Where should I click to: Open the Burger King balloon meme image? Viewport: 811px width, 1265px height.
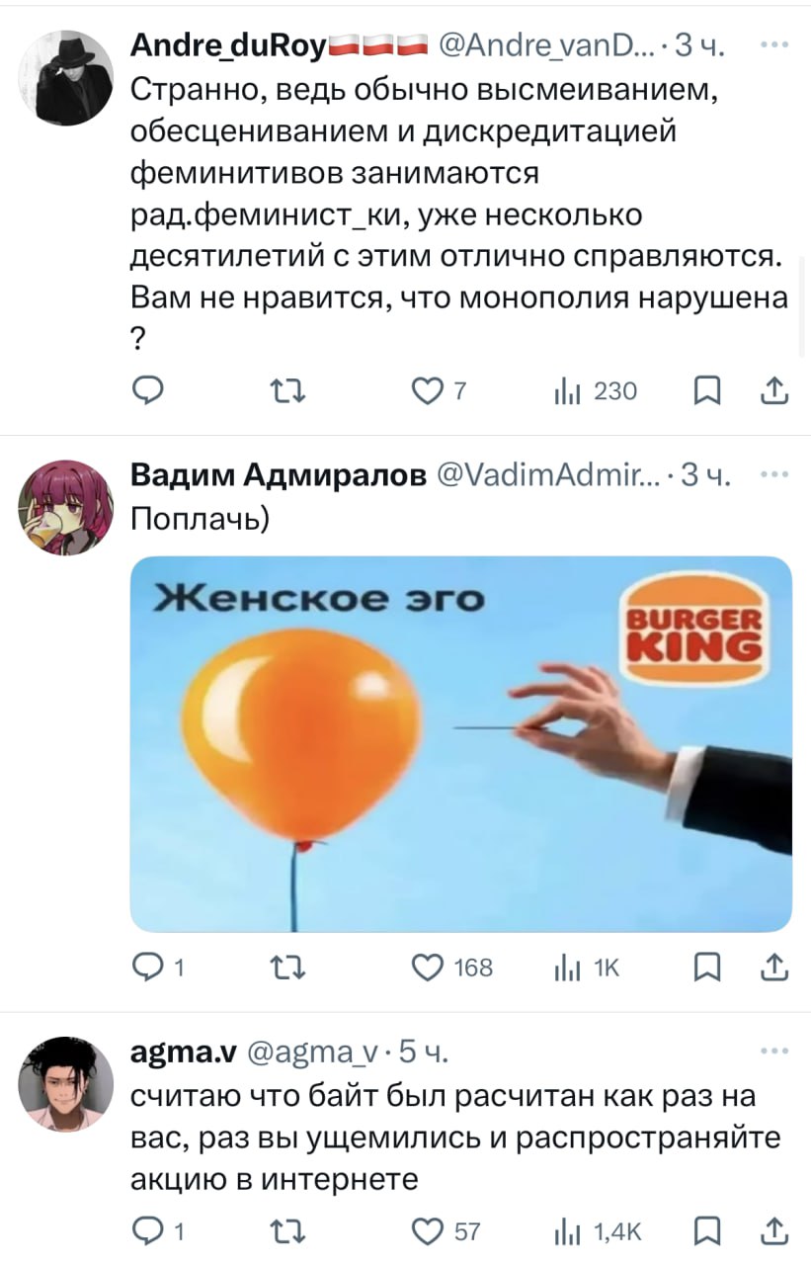pos(461,743)
